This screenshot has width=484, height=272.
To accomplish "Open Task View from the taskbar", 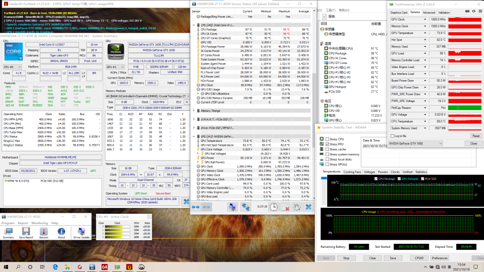I will click(42, 267).
